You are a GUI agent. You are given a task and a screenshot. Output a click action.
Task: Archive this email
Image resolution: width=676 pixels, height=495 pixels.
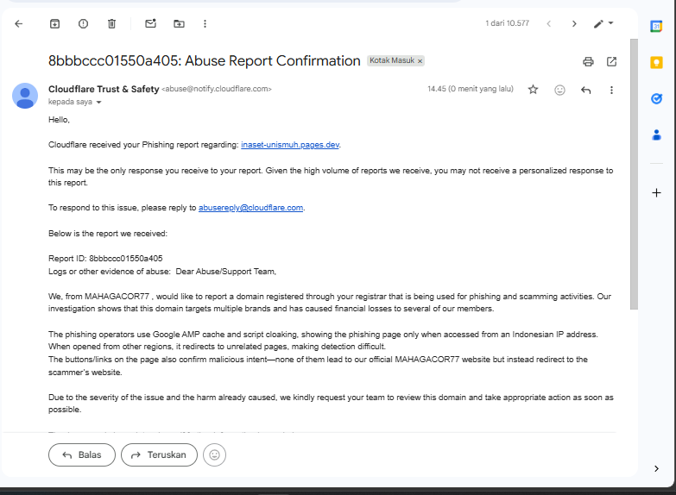[54, 24]
